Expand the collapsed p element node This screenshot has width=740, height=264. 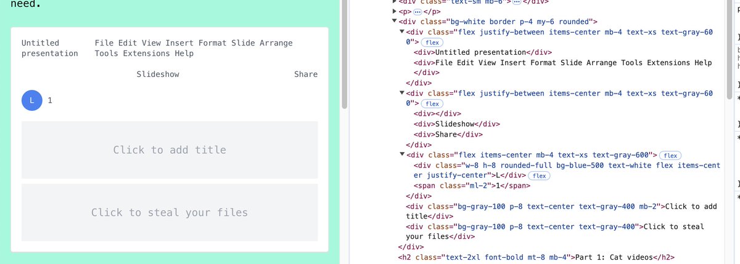coord(395,11)
